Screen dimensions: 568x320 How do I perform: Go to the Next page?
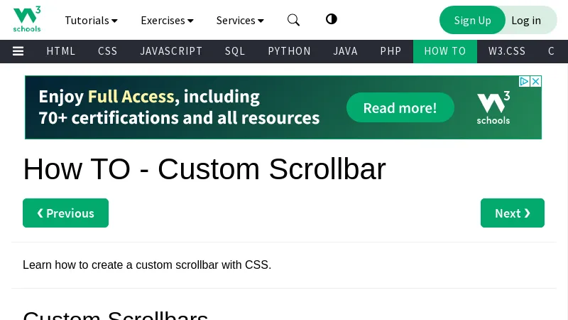tap(513, 213)
